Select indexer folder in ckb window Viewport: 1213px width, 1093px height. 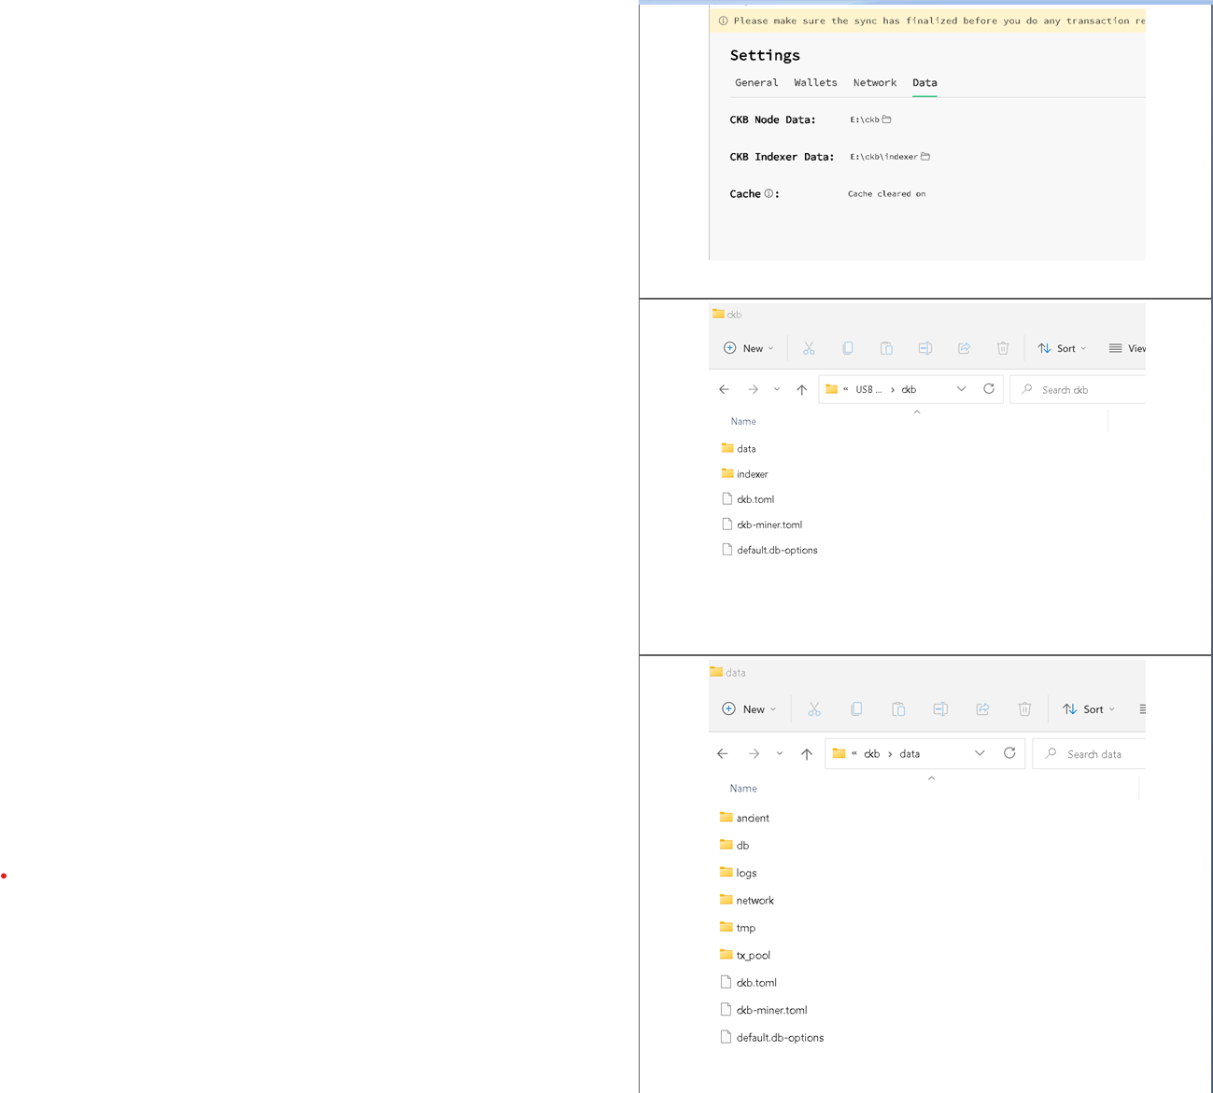click(x=744, y=474)
